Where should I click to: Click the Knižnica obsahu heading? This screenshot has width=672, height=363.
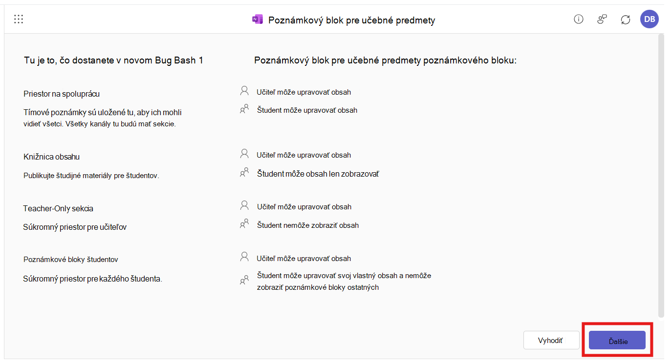coord(51,157)
